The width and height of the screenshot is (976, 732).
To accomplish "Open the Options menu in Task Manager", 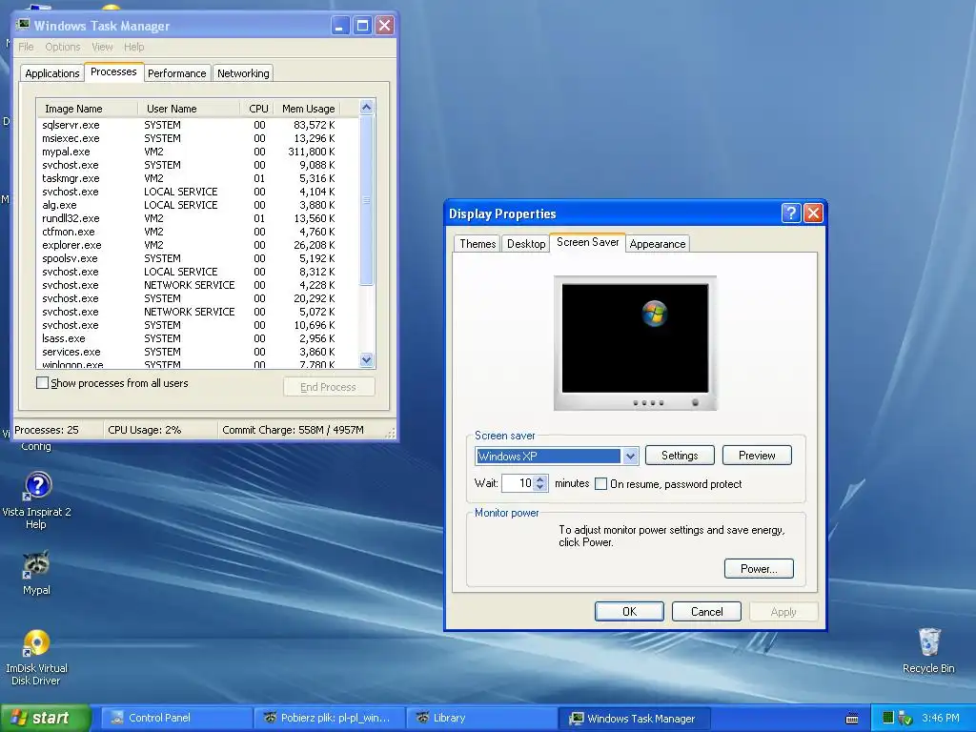I will 62,47.
